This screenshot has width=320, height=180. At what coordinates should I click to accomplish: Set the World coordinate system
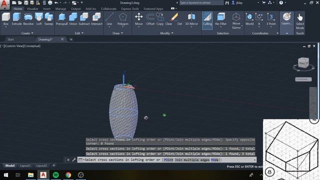point(249,19)
